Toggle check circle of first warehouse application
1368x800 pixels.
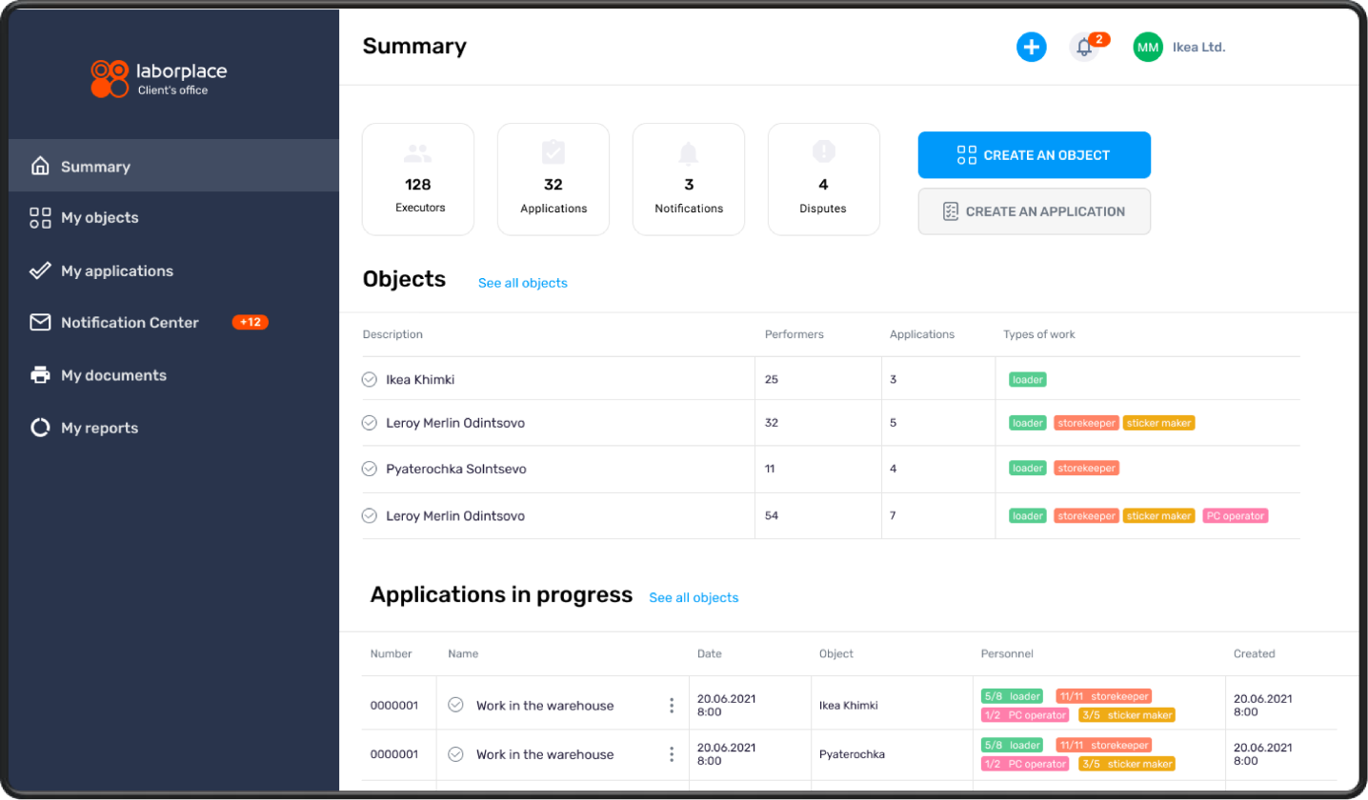pos(455,705)
